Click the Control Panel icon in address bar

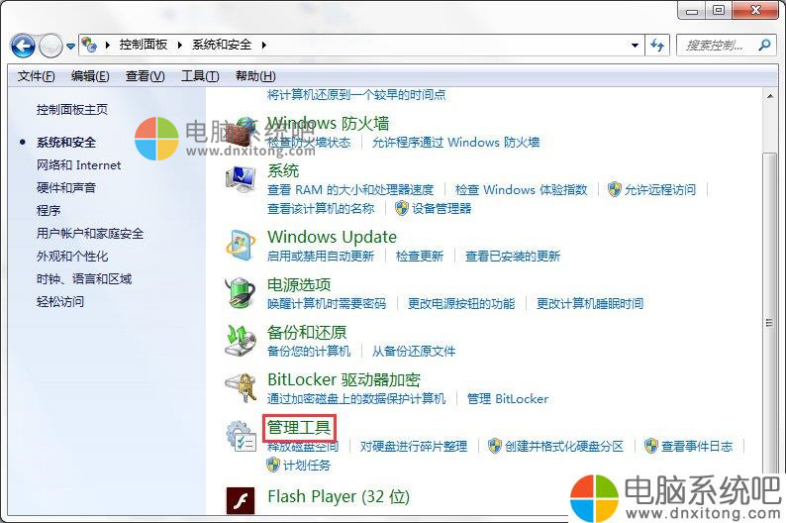coord(90,45)
